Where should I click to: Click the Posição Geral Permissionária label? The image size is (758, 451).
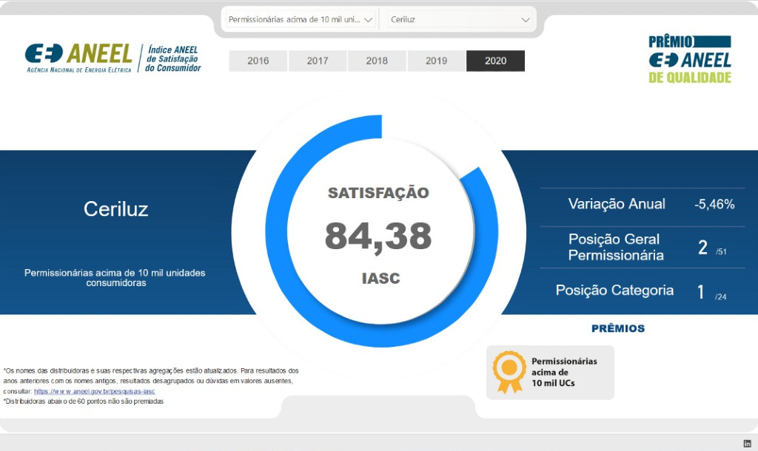coord(616,247)
